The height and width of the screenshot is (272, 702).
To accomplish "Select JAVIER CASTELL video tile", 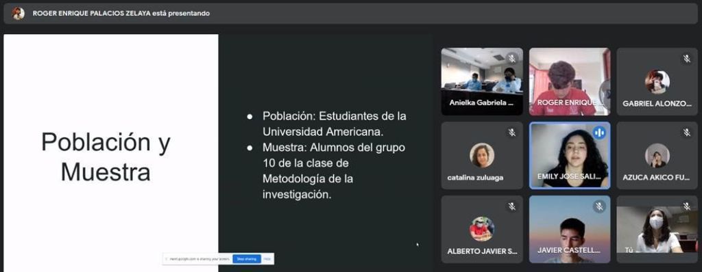I will click(570, 229).
